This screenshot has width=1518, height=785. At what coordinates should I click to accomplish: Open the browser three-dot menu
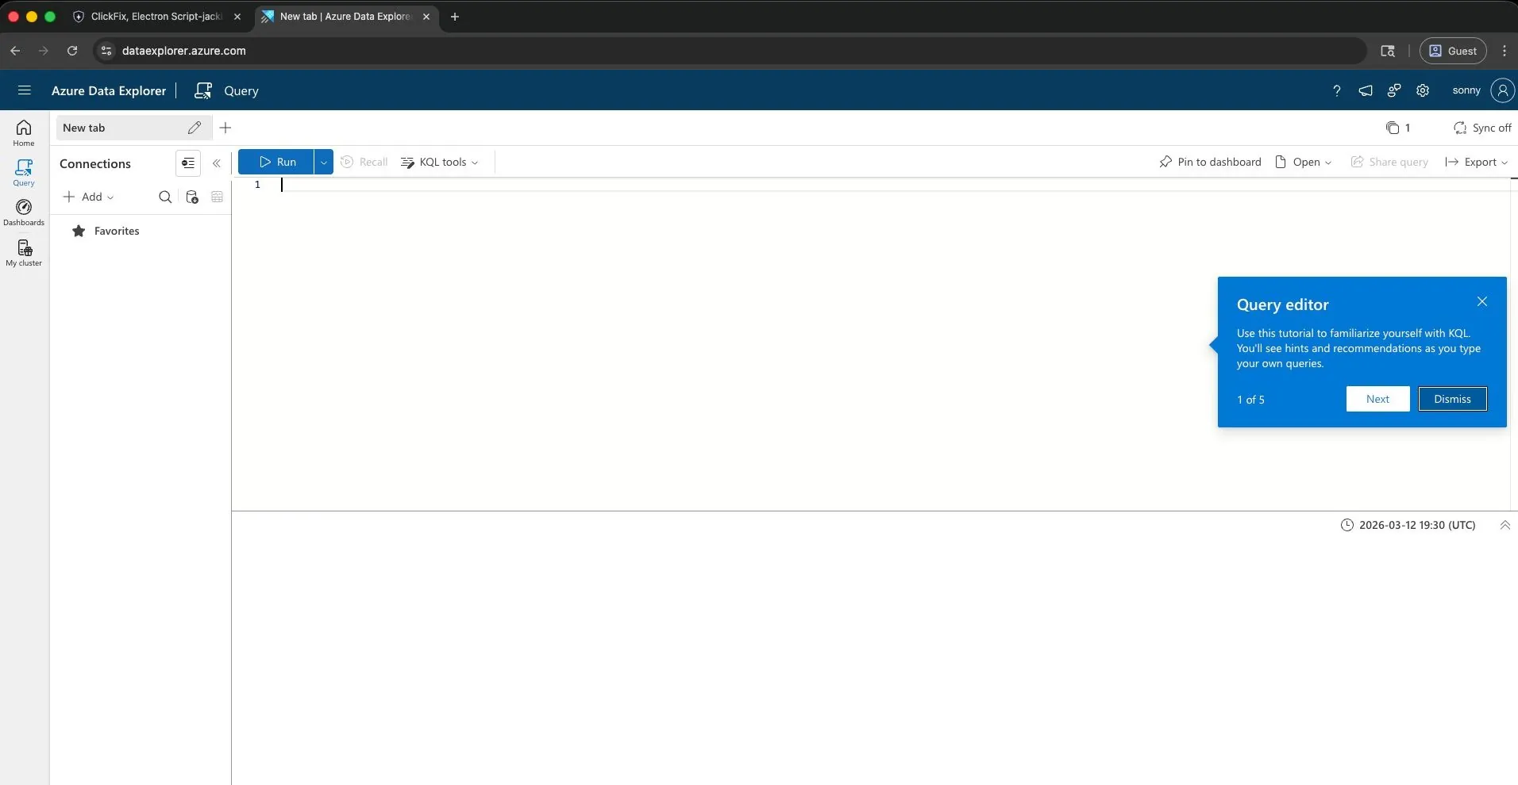pos(1505,51)
